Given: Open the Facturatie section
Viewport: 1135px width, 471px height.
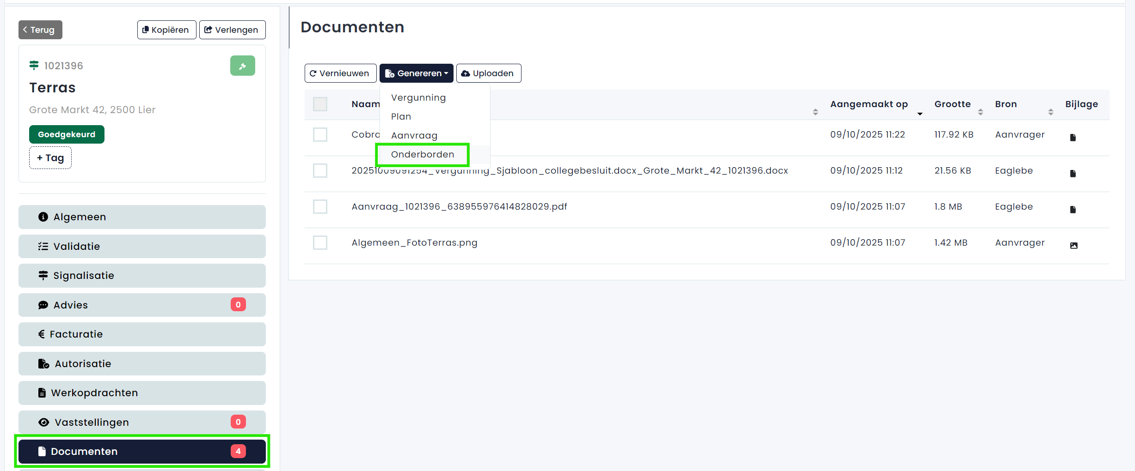Looking at the screenshot, I should pos(142,334).
